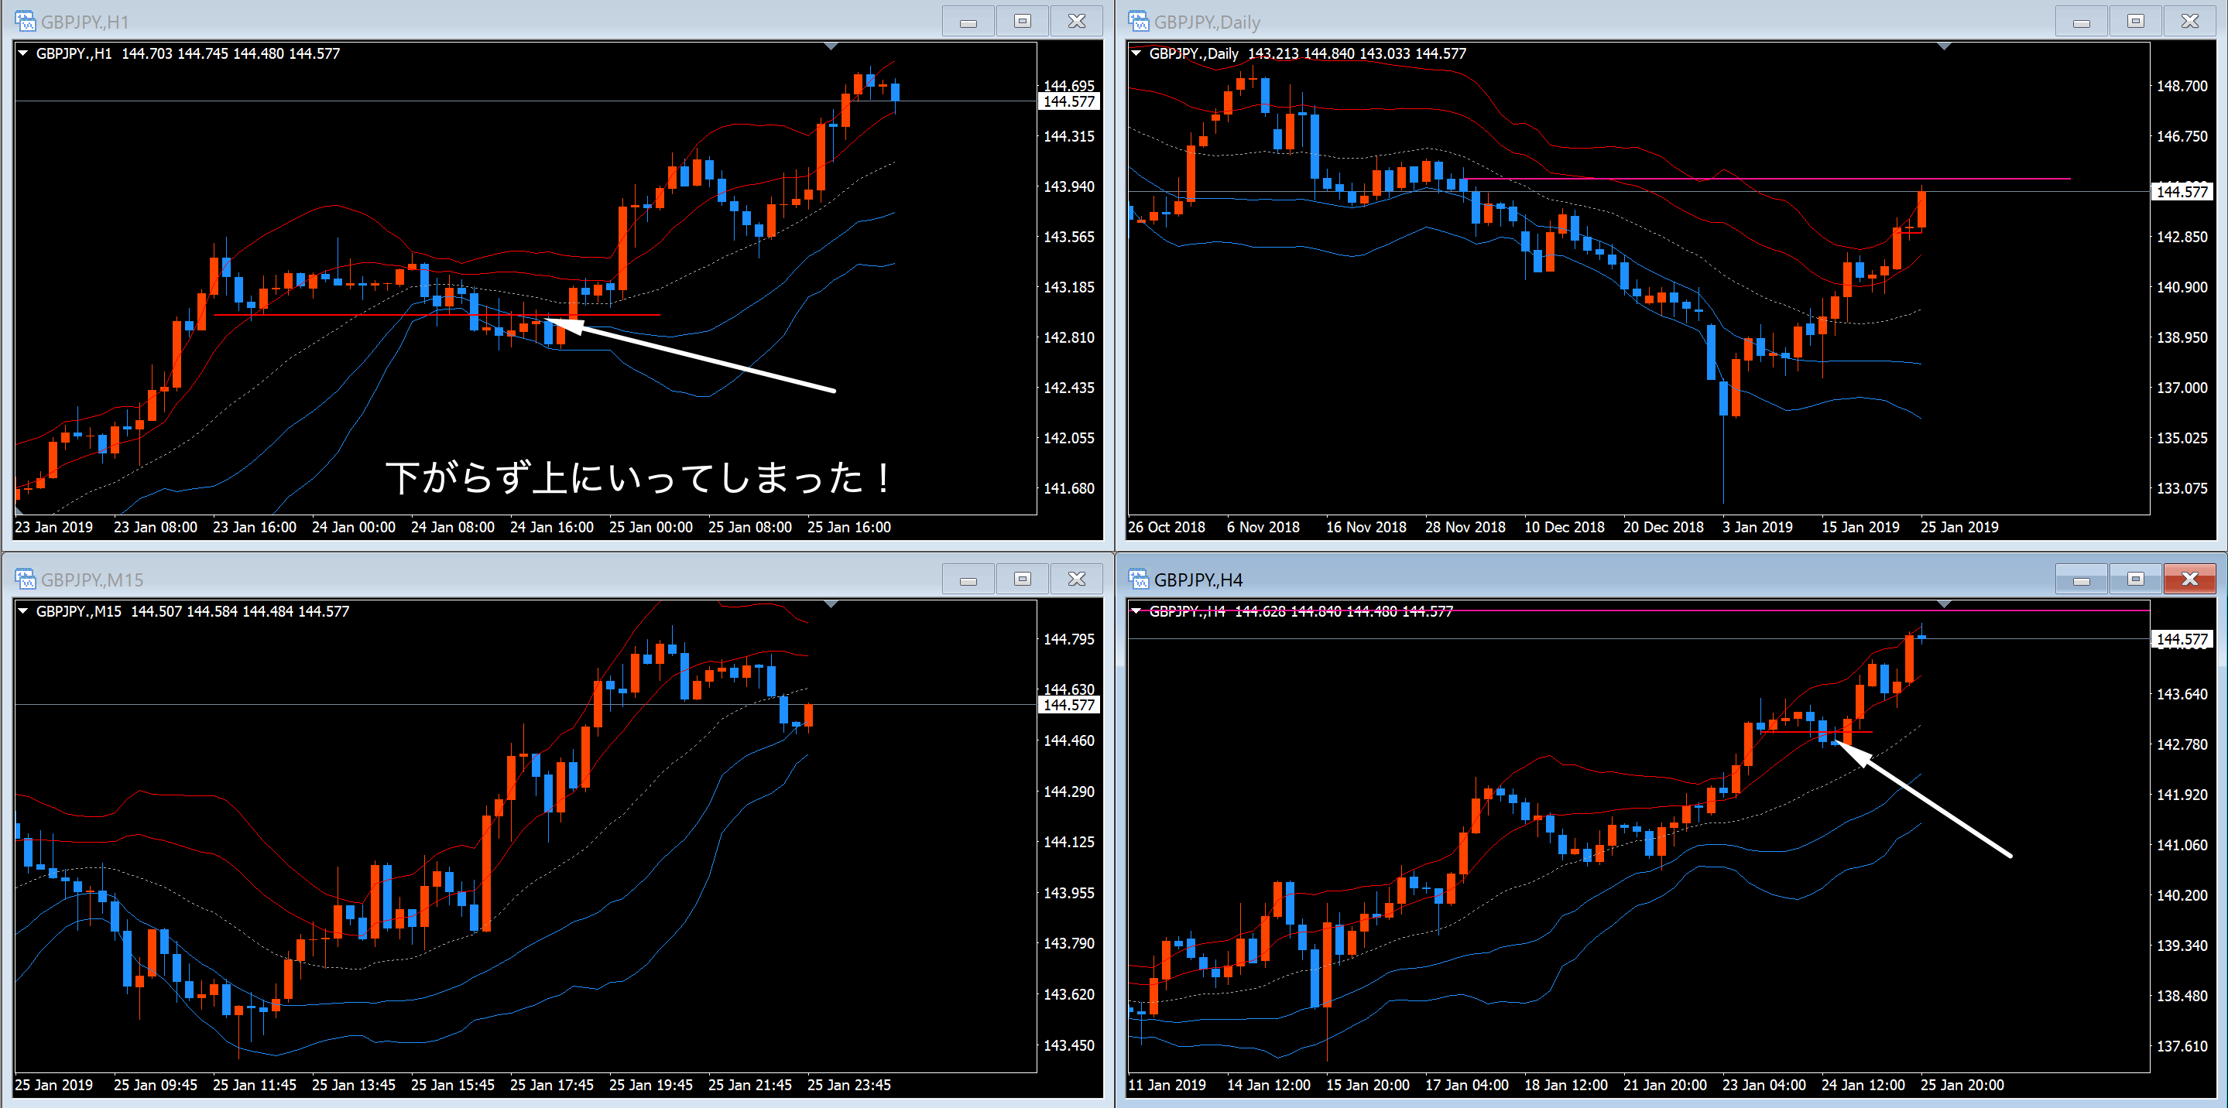Click the GBPJPY,M15 chart window icon
This screenshot has width=2228, height=1108.
25,579
